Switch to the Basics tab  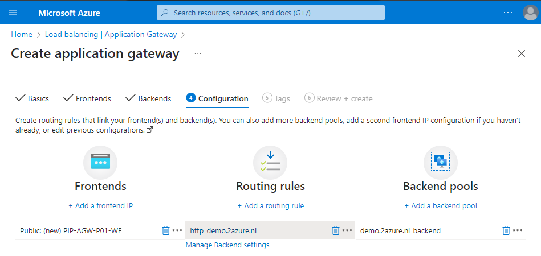[32, 99]
